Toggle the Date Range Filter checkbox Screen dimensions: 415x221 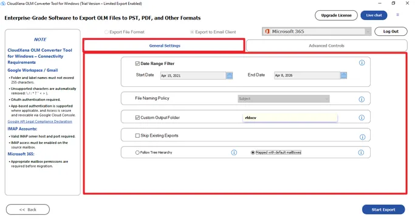point(137,63)
